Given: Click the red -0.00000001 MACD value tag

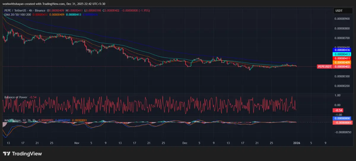Looking at the screenshot, I should tap(342, 122).
